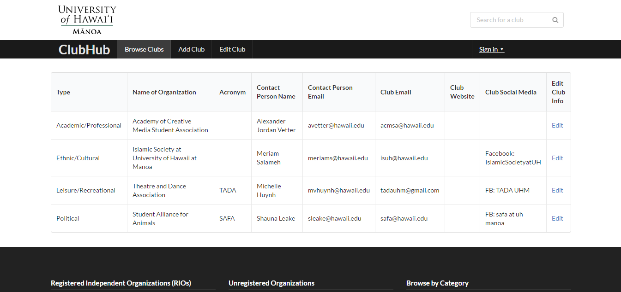Click the Browse by Category footer heading
This screenshot has height=292, width=621.
[x=437, y=283]
